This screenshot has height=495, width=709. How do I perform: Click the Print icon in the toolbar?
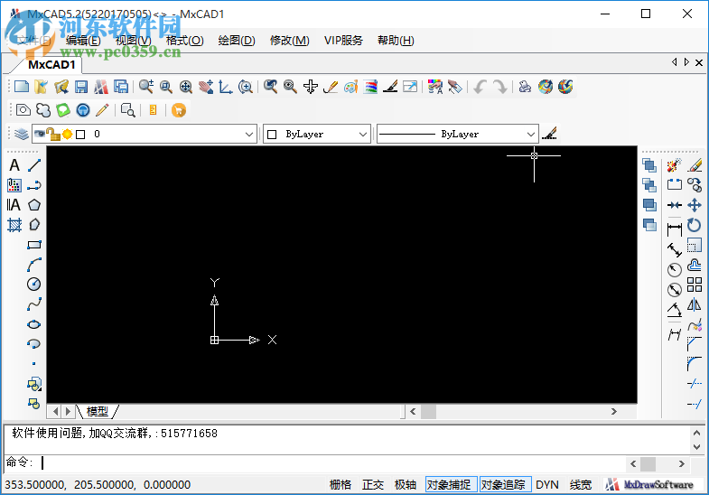click(x=525, y=87)
